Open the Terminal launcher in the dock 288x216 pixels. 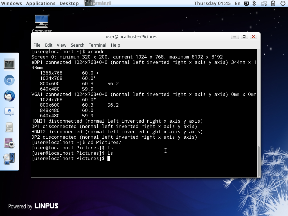9,64
